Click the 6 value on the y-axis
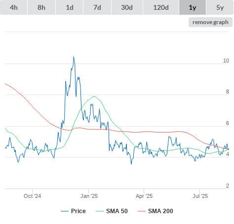 (x=228, y=123)
